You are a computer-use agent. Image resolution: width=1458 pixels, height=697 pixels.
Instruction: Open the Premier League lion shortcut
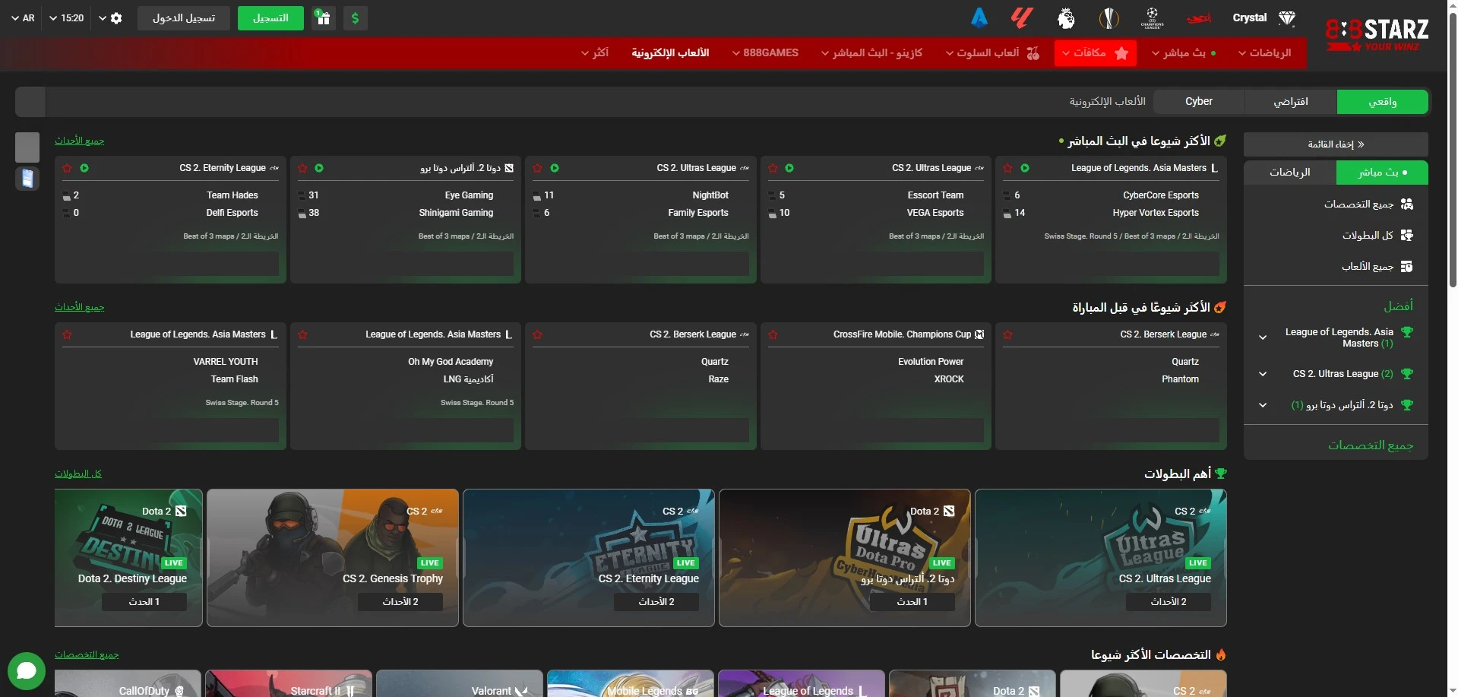1066,18
